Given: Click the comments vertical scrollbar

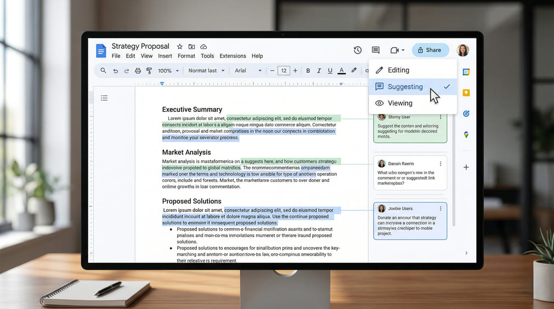Looking at the screenshot, I should click(454, 169).
